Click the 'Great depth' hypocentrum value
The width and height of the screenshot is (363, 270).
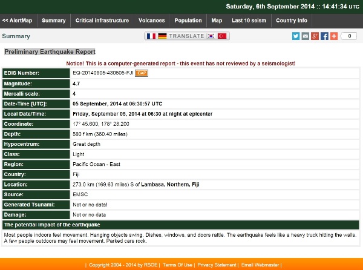(87, 144)
